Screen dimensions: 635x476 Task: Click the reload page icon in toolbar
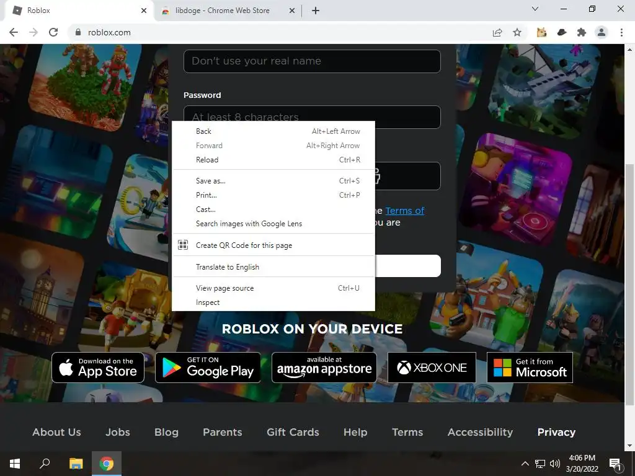click(53, 32)
